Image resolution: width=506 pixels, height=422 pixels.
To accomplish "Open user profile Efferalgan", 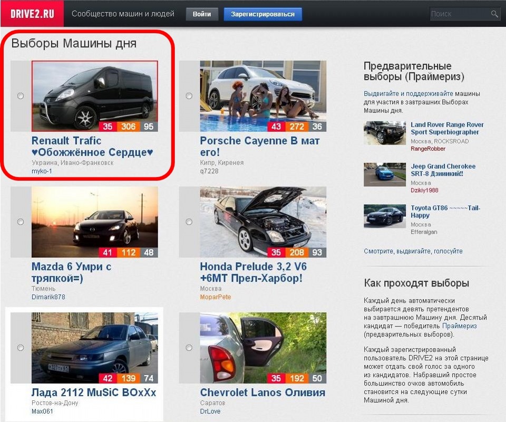I will click(424, 232).
